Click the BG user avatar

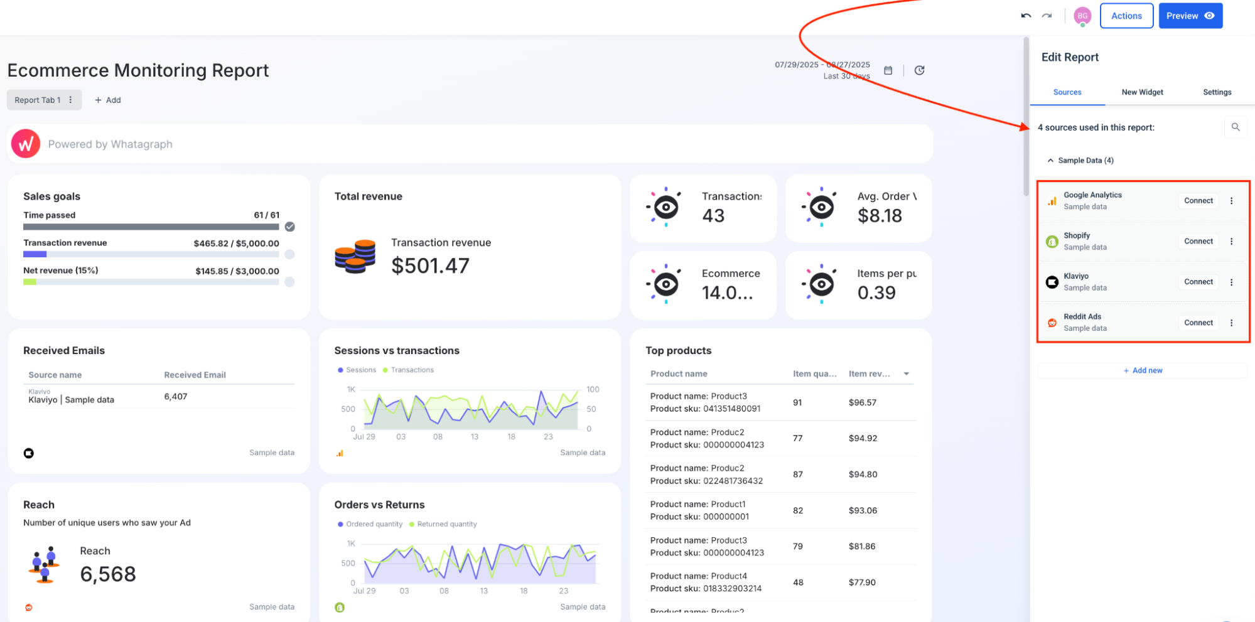coord(1082,15)
